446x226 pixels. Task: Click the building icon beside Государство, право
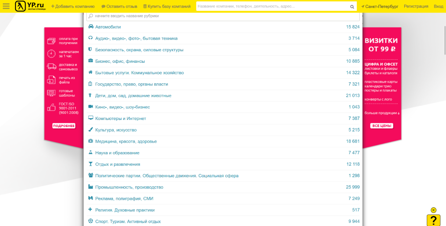pyautogui.click(x=90, y=84)
